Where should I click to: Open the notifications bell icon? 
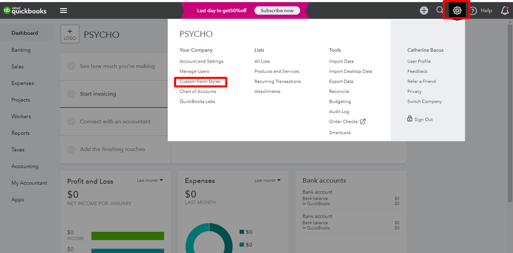pyautogui.click(x=505, y=10)
